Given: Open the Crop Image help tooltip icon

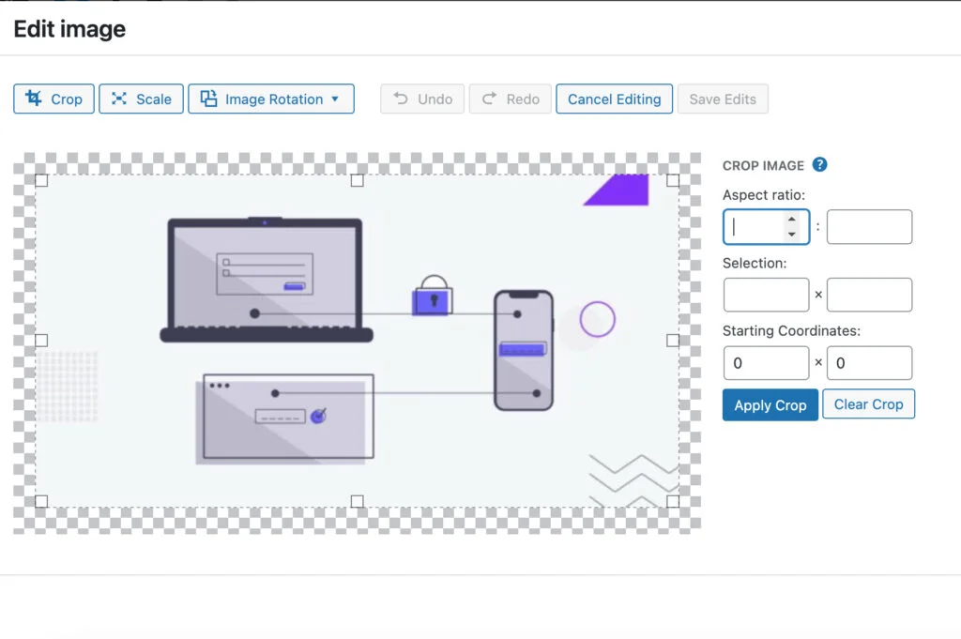Looking at the screenshot, I should (x=819, y=164).
